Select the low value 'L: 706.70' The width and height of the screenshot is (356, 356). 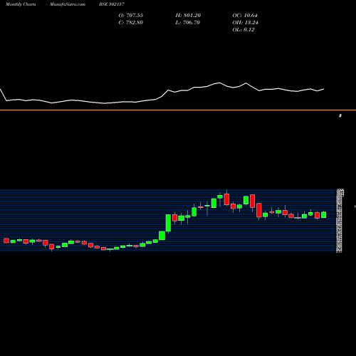[188, 23]
